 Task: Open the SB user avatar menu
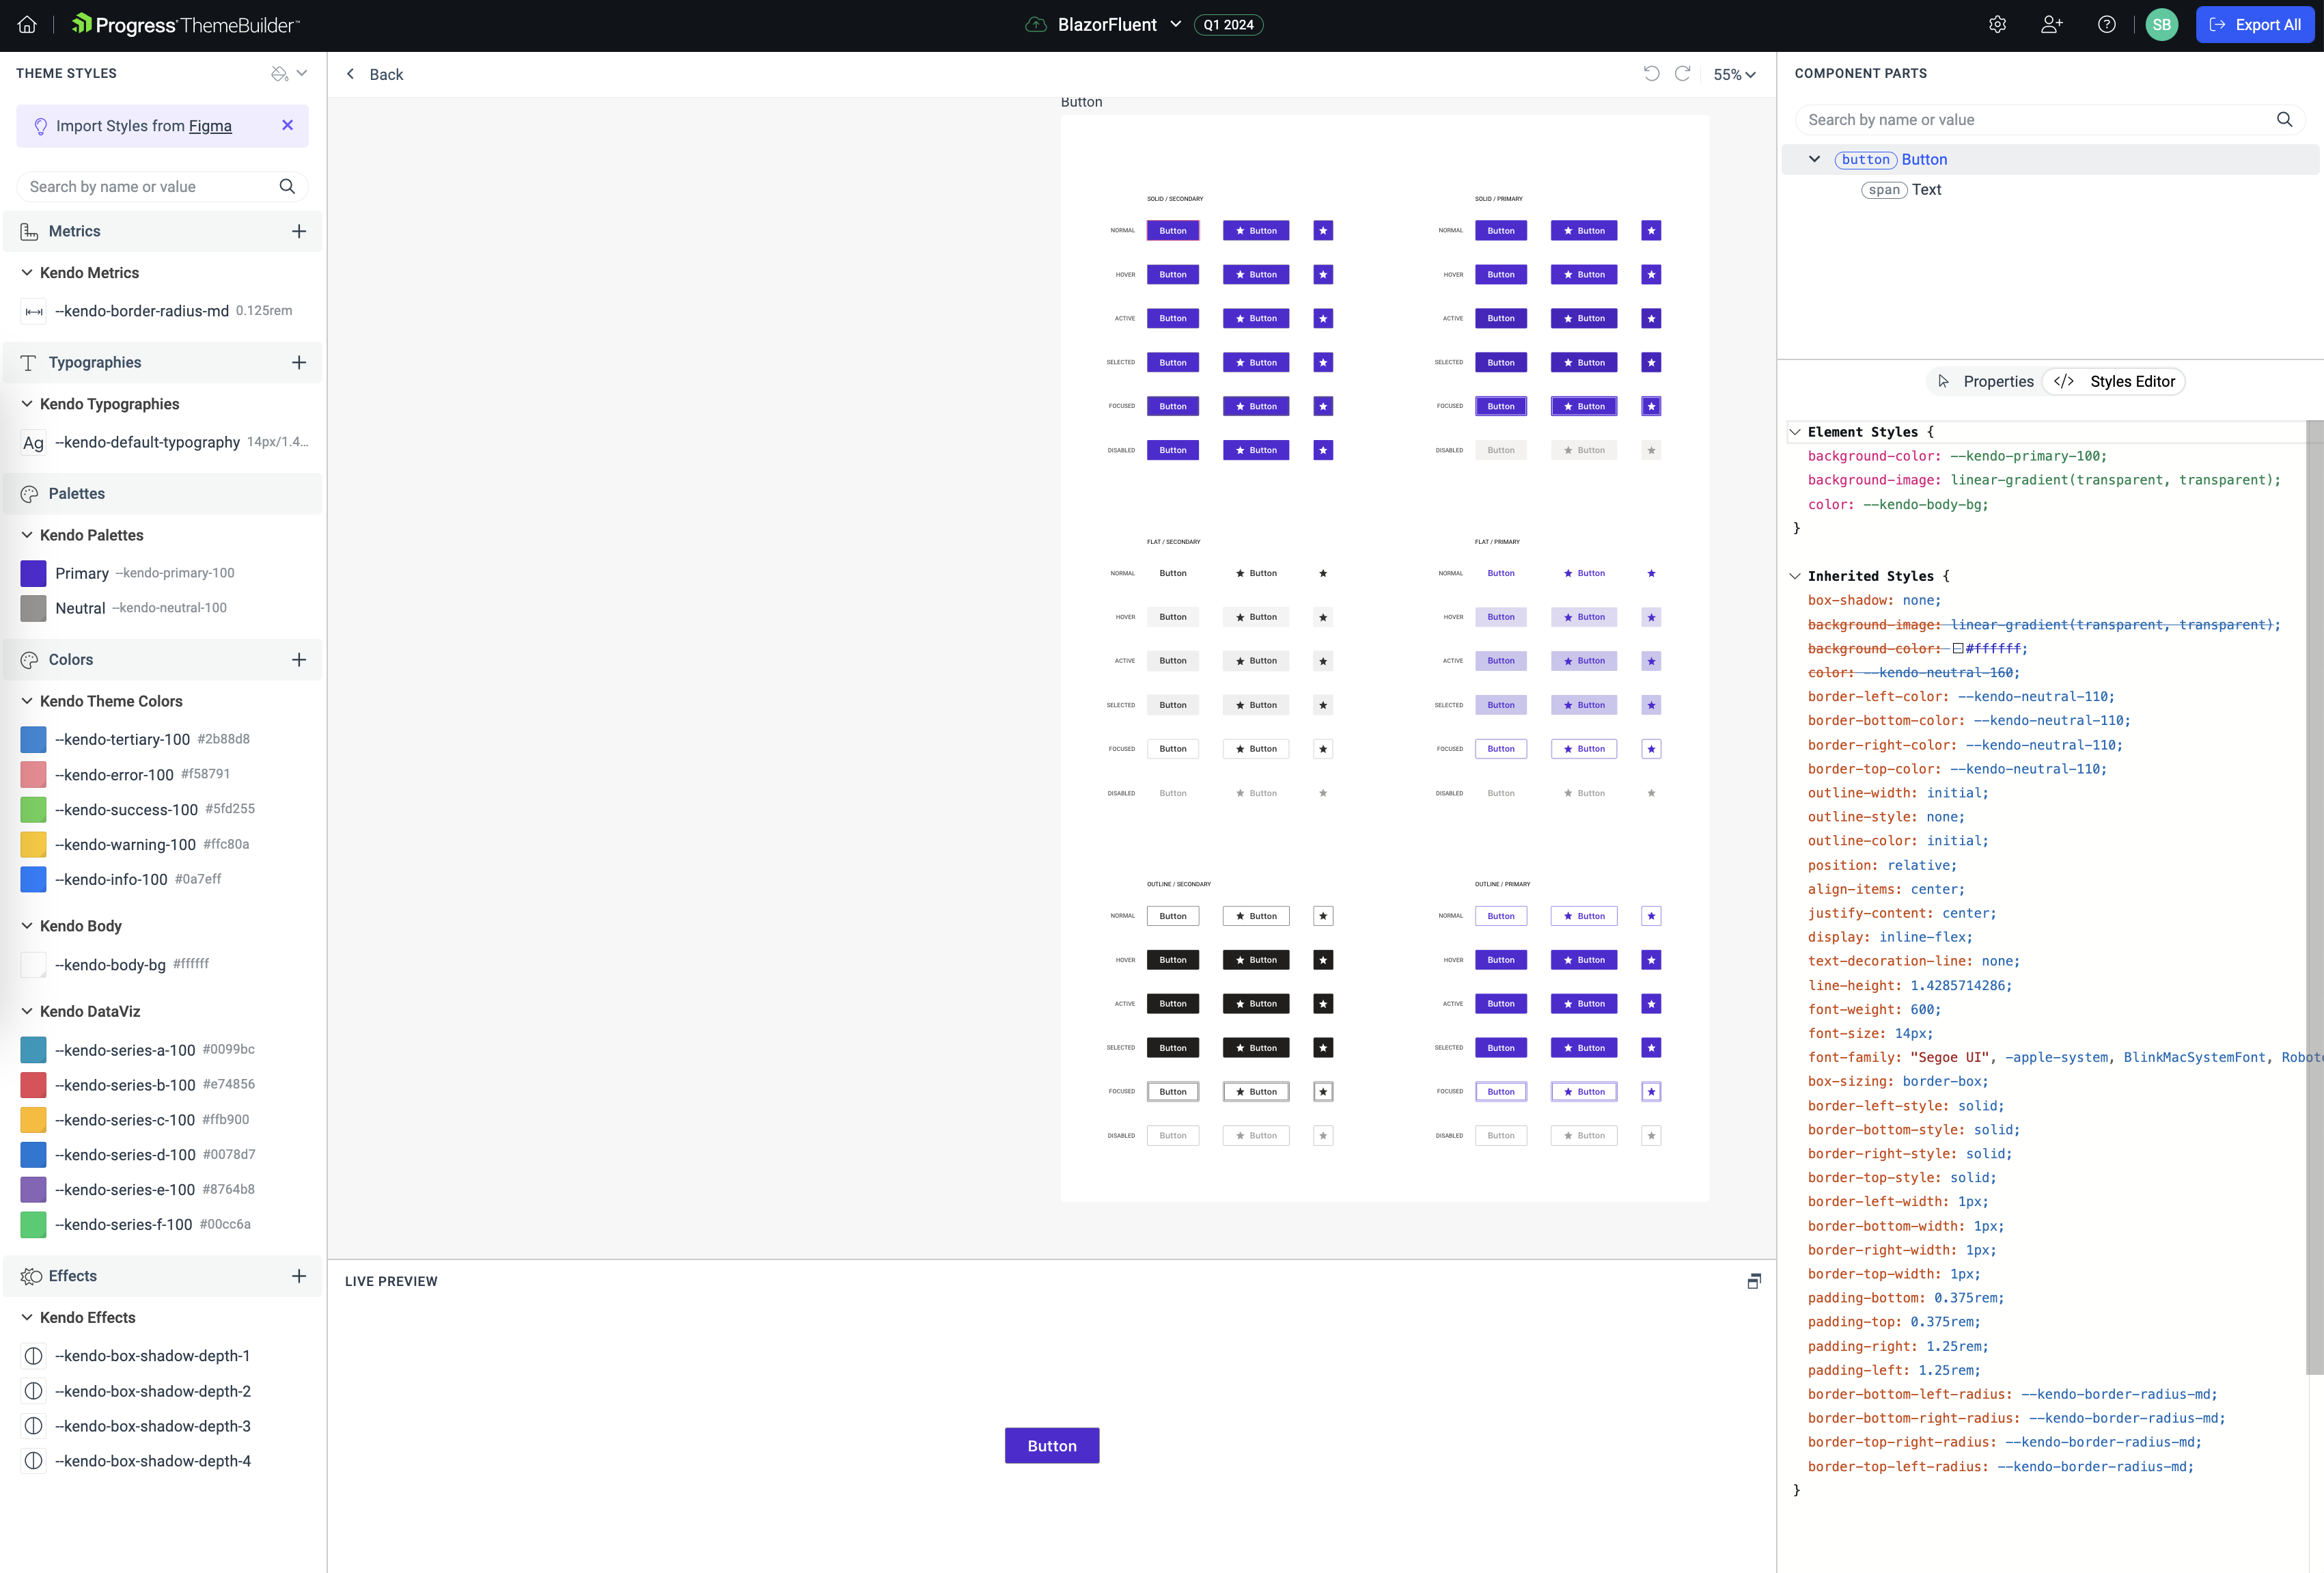2162,25
